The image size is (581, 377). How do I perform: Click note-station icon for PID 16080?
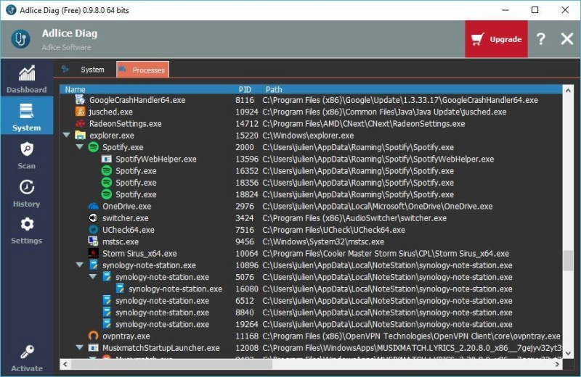tap(120, 289)
